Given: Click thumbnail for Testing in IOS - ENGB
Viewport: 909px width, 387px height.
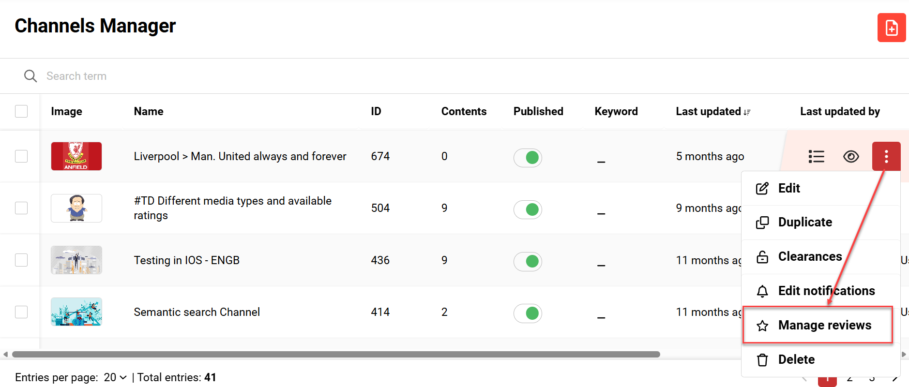Looking at the screenshot, I should [x=76, y=260].
